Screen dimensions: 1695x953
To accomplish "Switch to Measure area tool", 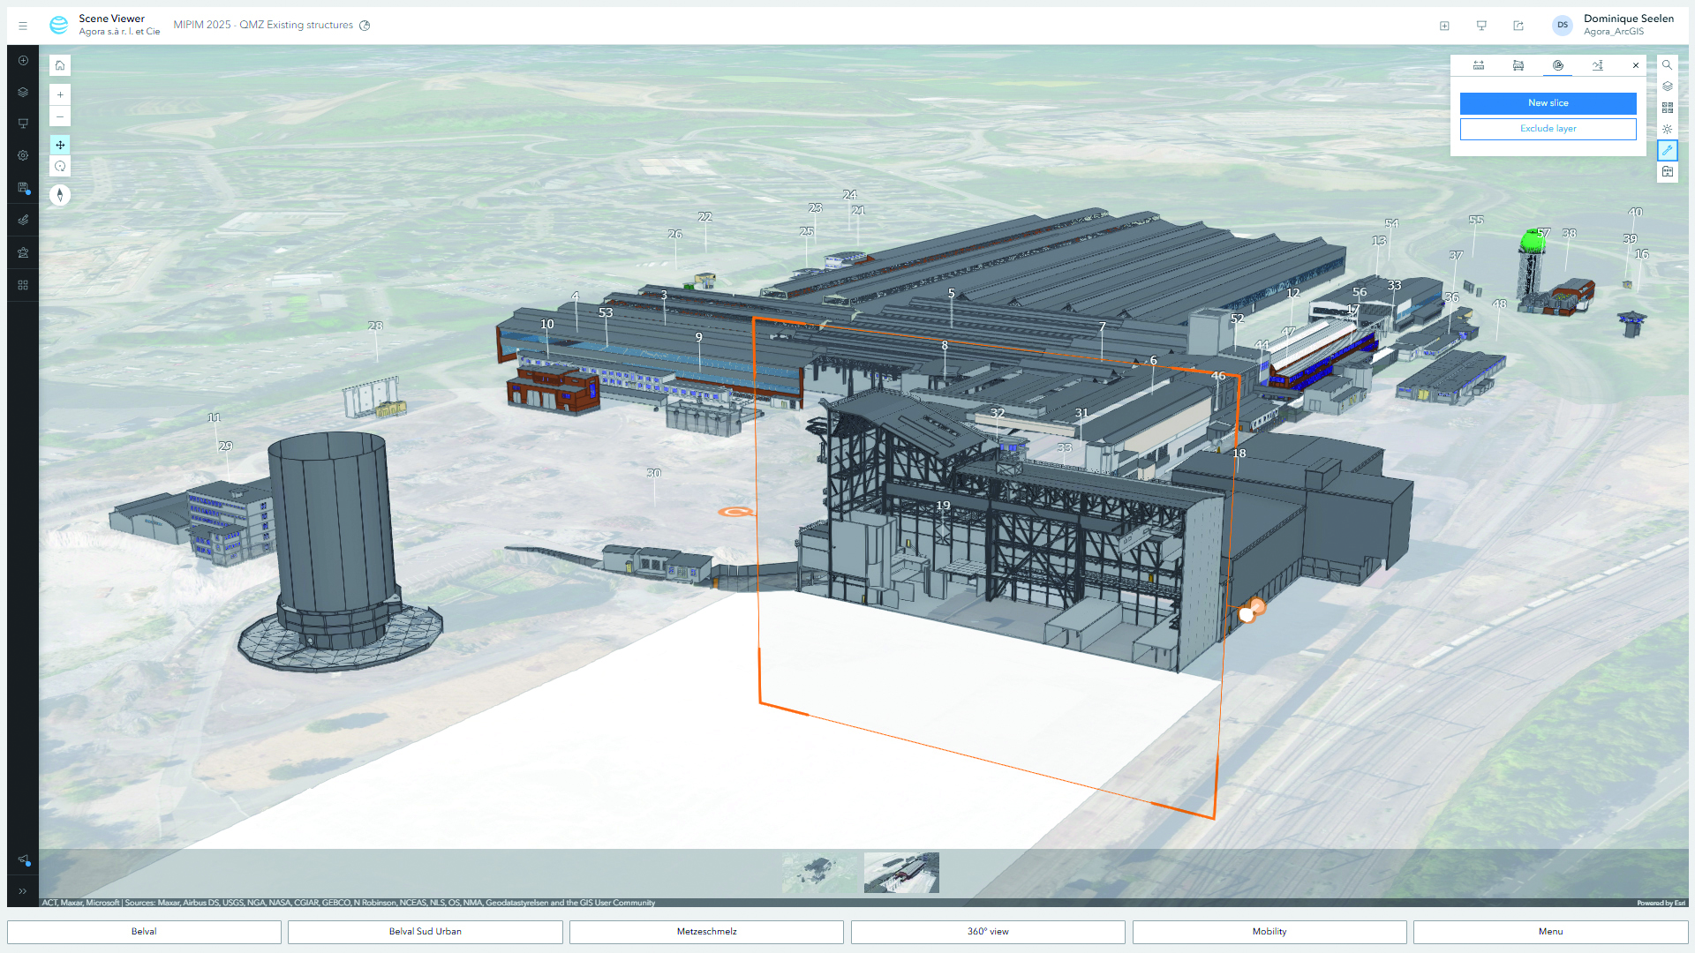I will 1518,65.
